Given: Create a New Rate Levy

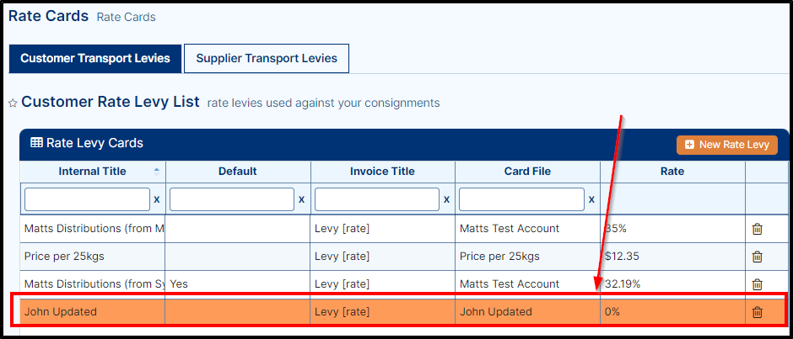Looking at the screenshot, I should pos(726,145).
